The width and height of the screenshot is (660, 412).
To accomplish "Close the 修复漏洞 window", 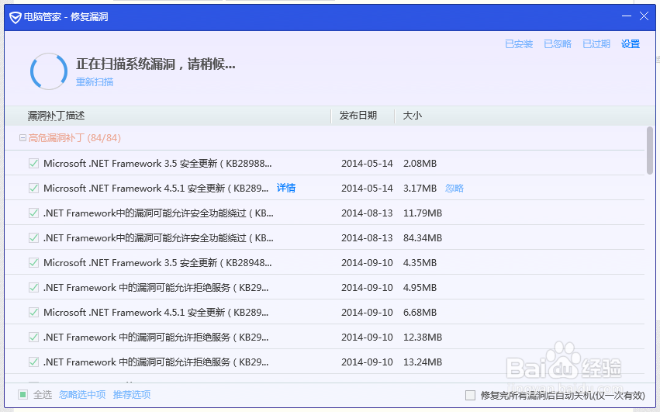I will [644, 16].
